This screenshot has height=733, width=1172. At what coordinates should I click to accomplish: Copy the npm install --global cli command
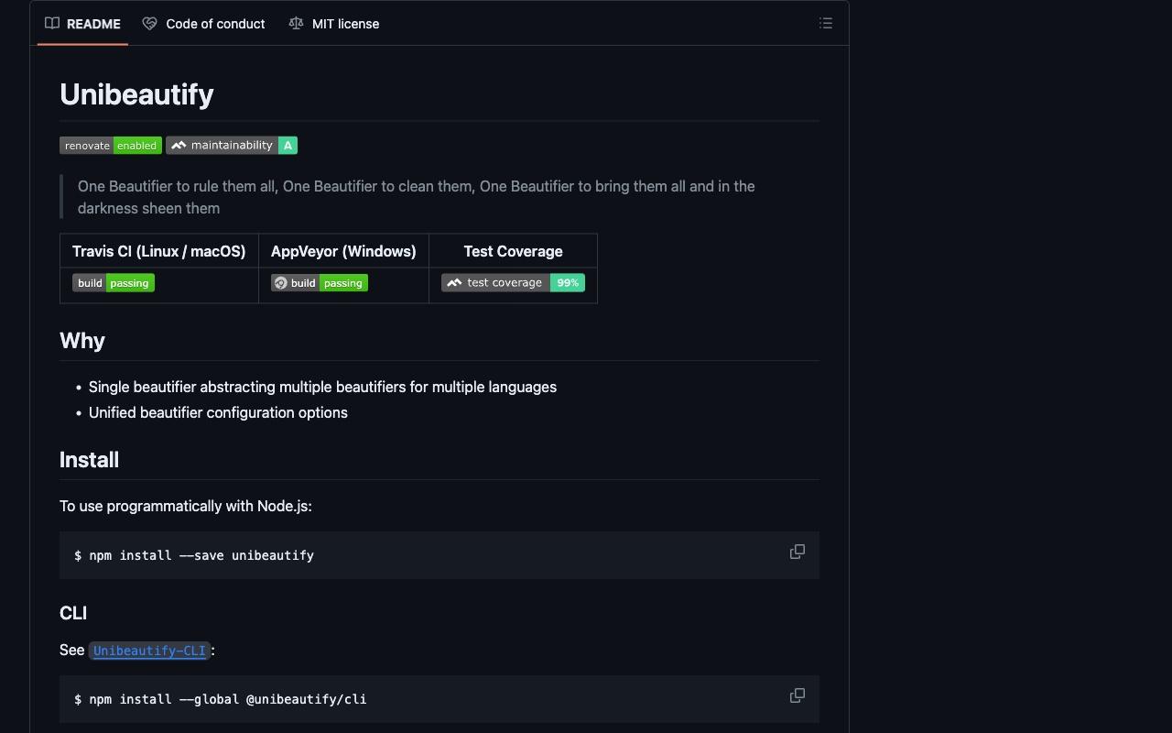point(798,695)
